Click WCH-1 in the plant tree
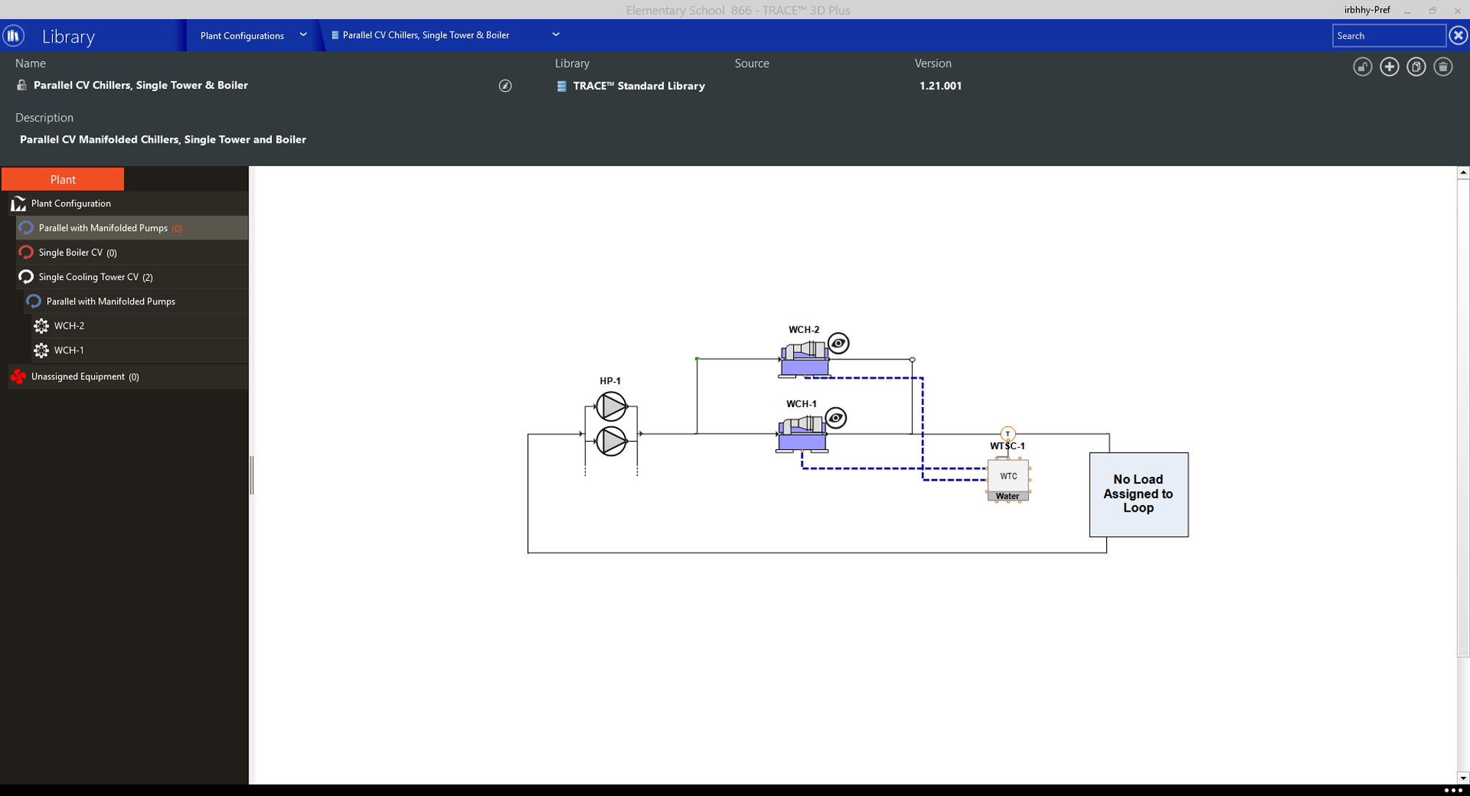This screenshot has width=1470, height=796. (68, 351)
